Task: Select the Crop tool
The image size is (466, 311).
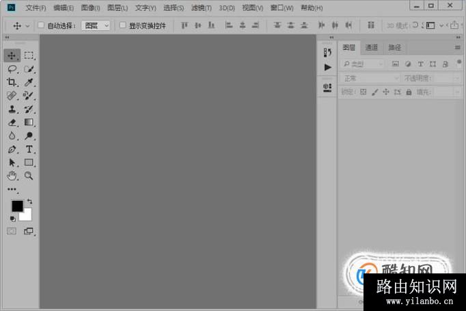Action: [x=12, y=82]
